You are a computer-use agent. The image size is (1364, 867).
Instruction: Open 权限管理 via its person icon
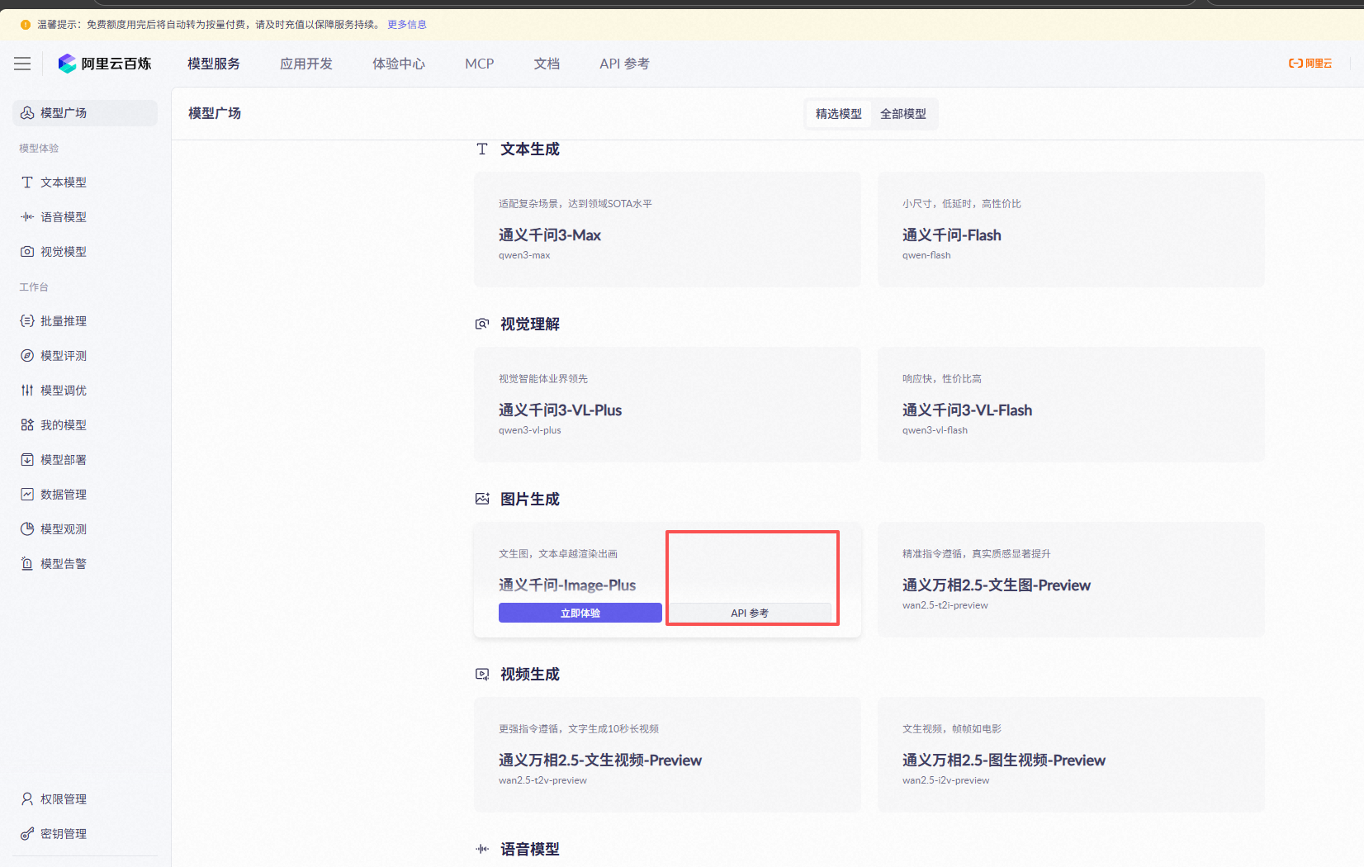[x=27, y=799]
